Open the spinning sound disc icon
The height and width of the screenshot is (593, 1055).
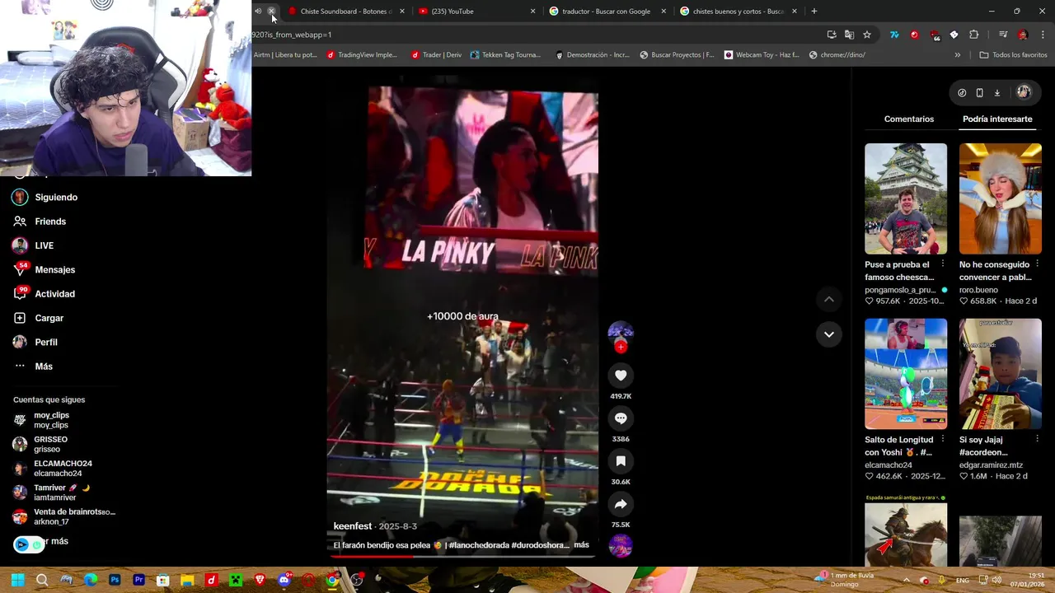coord(621,545)
